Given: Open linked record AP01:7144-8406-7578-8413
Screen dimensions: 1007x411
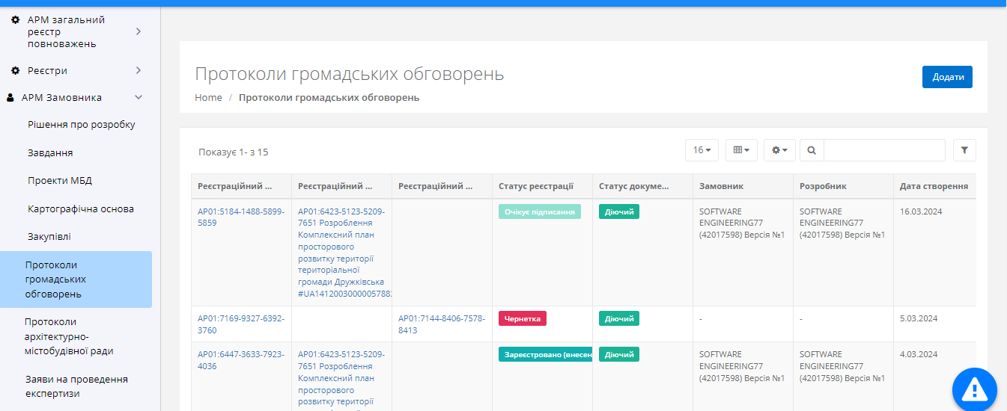Looking at the screenshot, I should (441, 324).
